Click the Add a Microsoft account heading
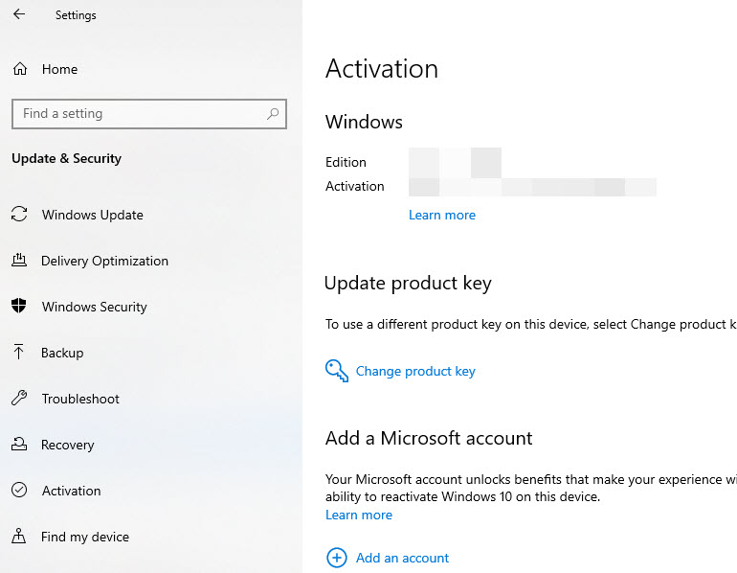Image resolution: width=737 pixels, height=573 pixels. point(429,438)
